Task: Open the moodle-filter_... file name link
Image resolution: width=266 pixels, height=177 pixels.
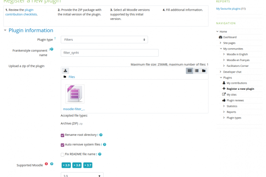Action: pyautogui.click(x=74, y=109)
